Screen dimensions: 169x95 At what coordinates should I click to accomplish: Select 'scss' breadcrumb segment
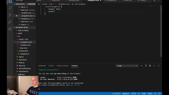(51, 4)
